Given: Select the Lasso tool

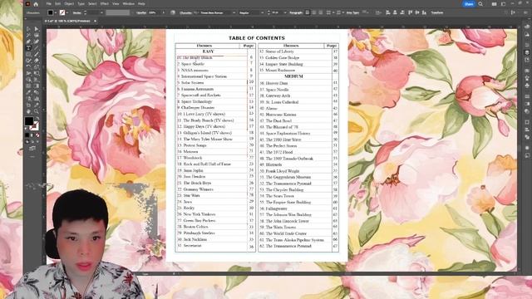Looking at the screenshot, I should click(x=37, y=35).
